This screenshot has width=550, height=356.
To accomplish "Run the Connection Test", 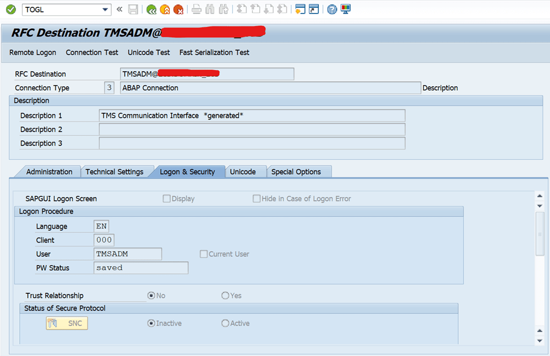I will click(x=92, y=52).
